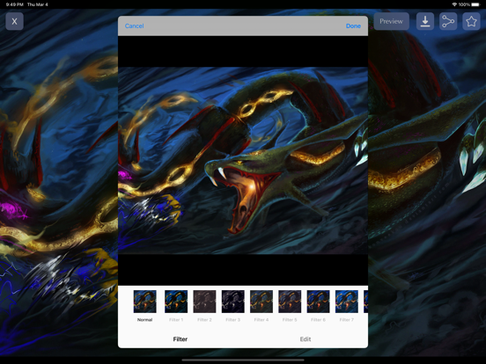Close the wallpaper viewer with X button
486x364 pixels.
(14, 21)
